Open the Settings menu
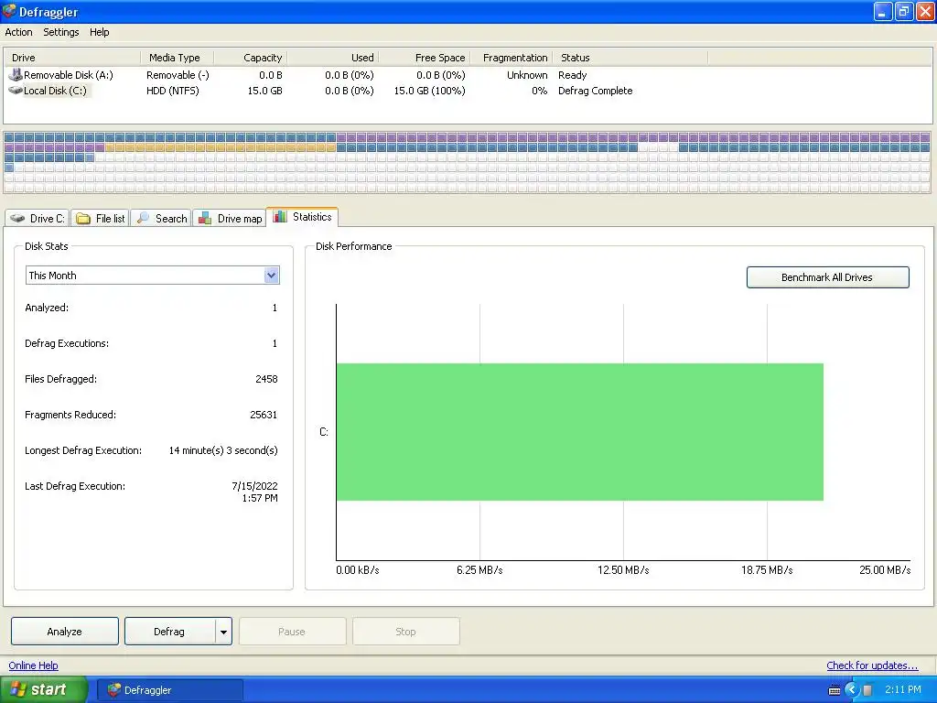This screenshot has width=937, height=703. point(61,32)
